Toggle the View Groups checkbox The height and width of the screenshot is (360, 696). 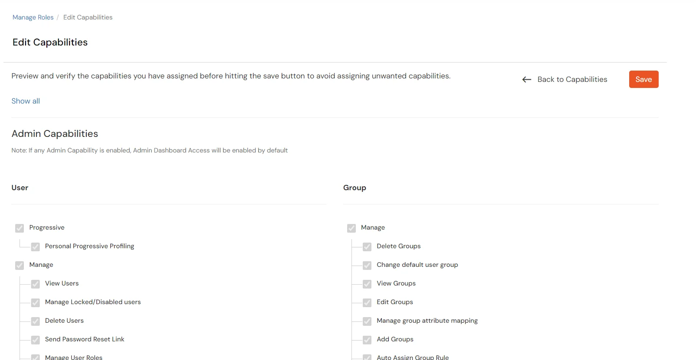pyautogui.click(x=368, y=284)
